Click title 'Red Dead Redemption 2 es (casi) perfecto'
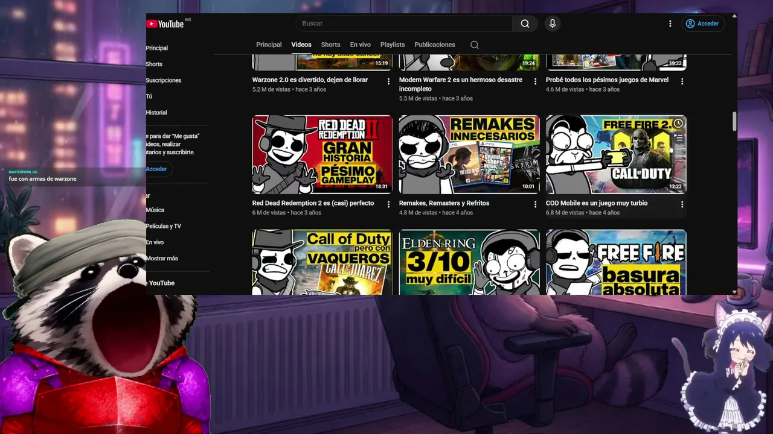This screenshot has width=773, height=434. pos(313,203)
